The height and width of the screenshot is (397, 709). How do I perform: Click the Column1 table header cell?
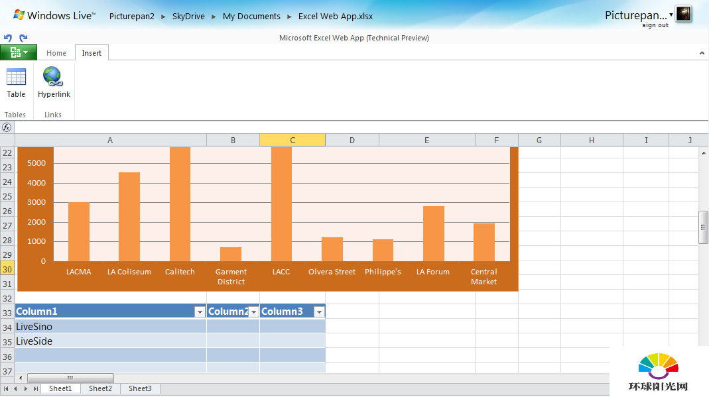pos(111,312)
